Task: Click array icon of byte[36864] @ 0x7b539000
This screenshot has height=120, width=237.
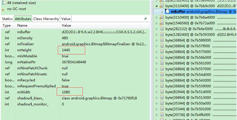Action: tap(162, 86)
